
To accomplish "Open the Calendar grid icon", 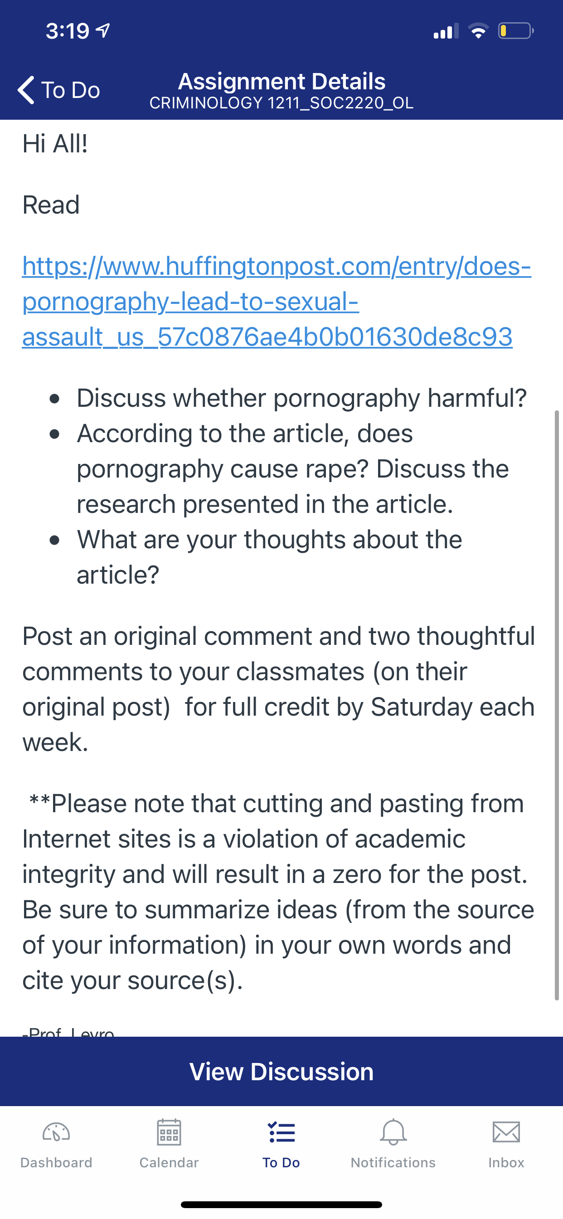I will click(x=169, y=1132).
